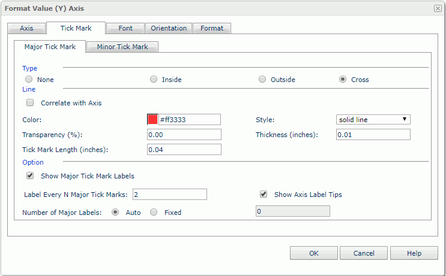The width and height of the screenshot is (446, 276).
Task: Click the Cancel button
Action: coord(364,253)
